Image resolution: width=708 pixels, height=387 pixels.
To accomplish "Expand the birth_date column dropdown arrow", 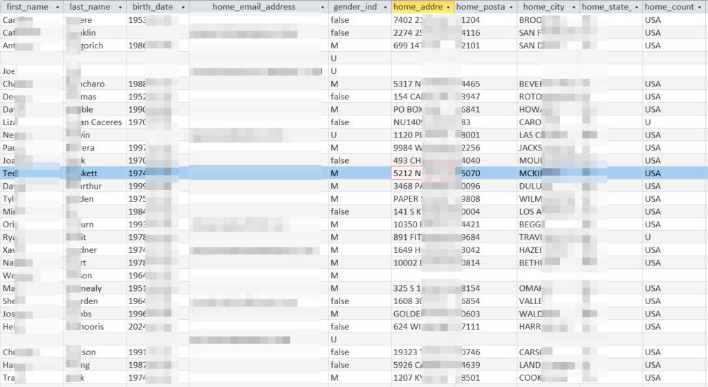I will pos(183,7).
